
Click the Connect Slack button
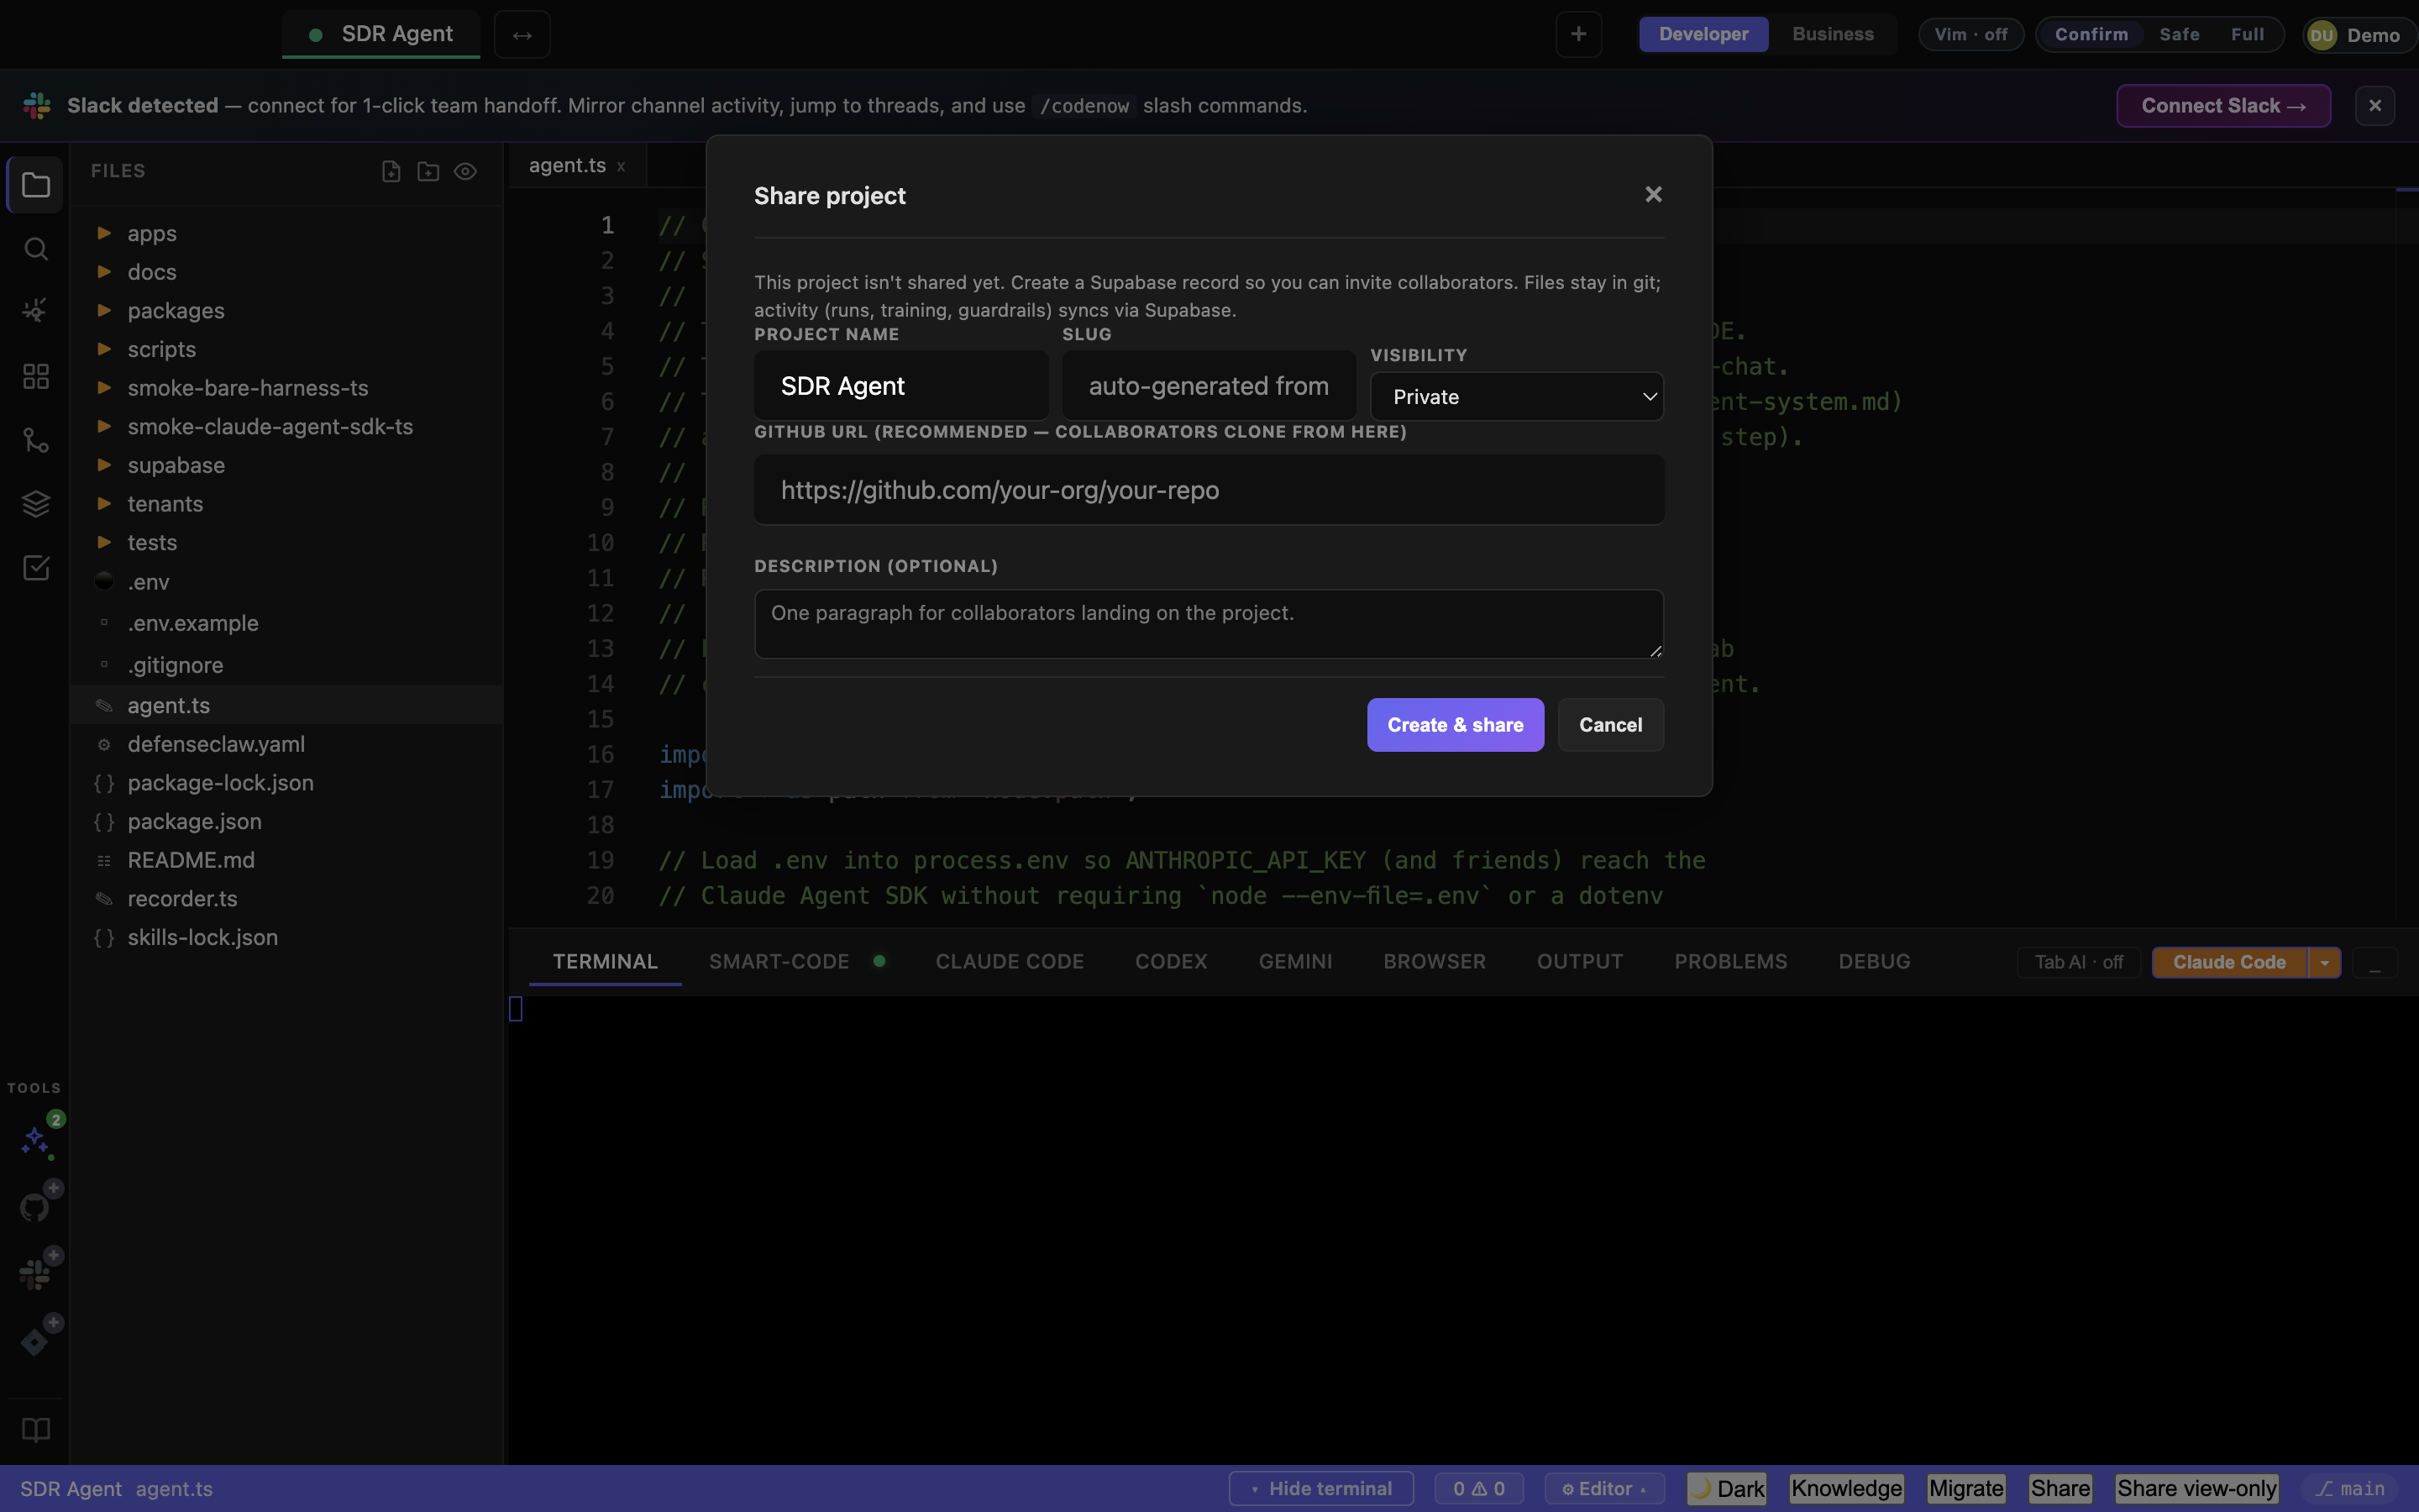tap(2223, 105)
